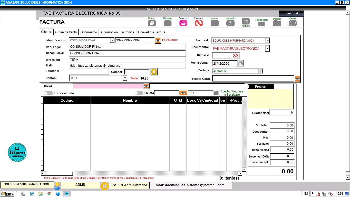Click the Eliminar toolbar icon
The image size is (350, 197).
[x=168, y=23]
